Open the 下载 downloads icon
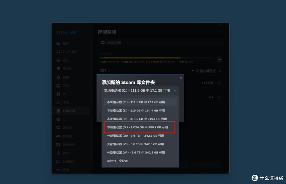This screenshot has height=184, width=286. pos(58,102)
